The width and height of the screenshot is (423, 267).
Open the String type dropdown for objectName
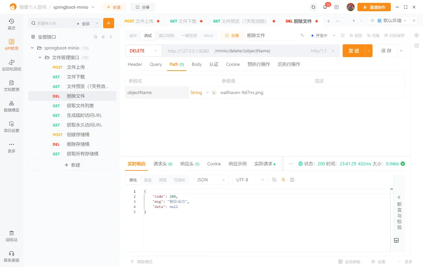pyautogui.click(x=200, y=92)
